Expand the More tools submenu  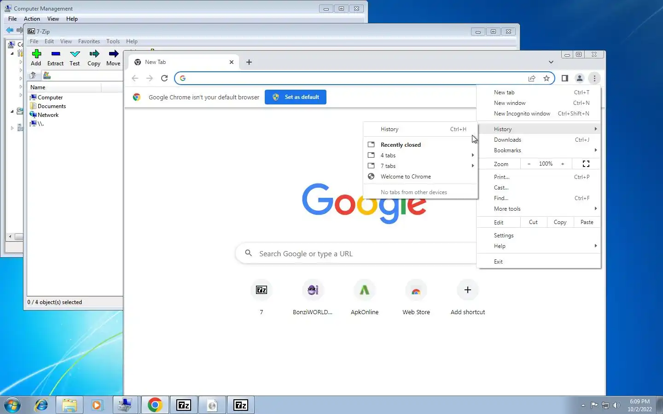click(539, 209)
